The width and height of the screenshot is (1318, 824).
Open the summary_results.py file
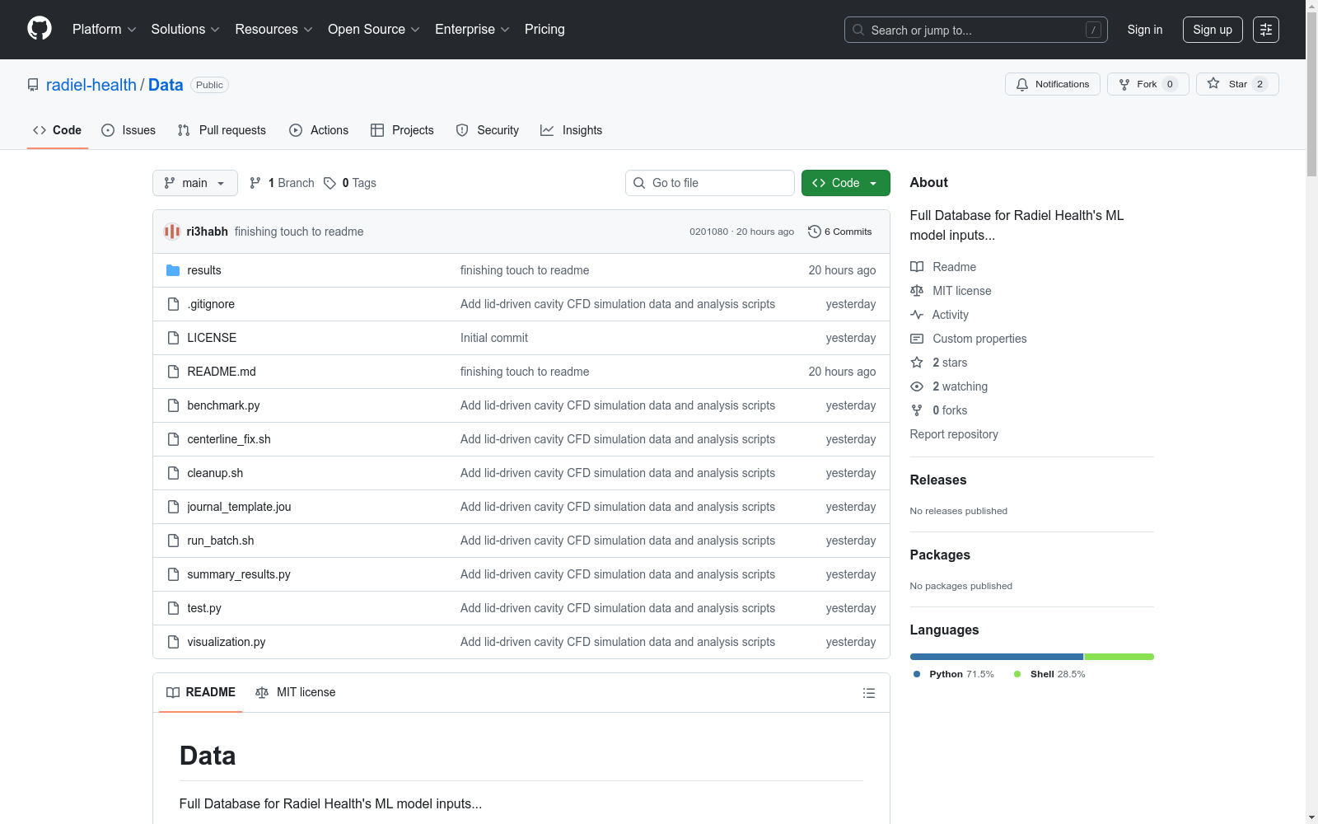click(x=239, y=574)
